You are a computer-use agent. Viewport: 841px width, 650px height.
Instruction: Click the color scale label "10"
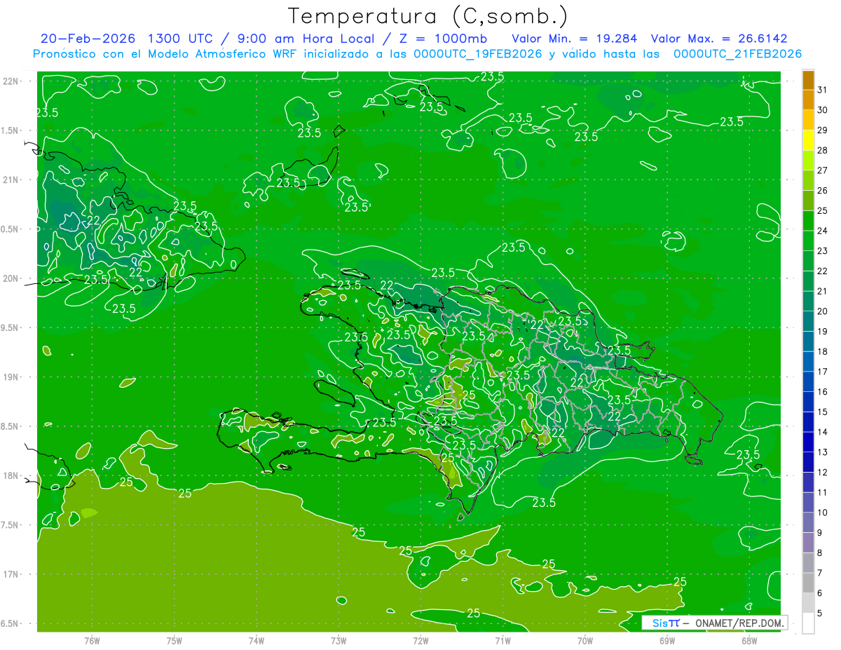point(823,513)
